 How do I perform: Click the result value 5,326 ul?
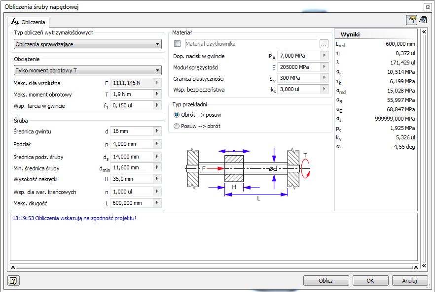pyautogui.click(x=405, y=137)
